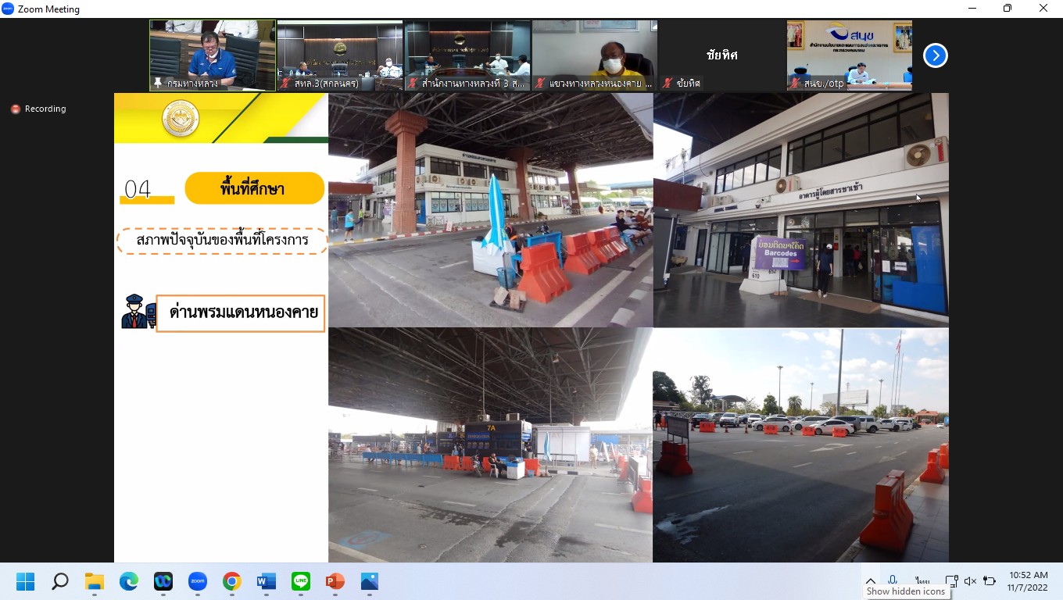Switch to Zoom via its taskbar icon

coord(198,581)
